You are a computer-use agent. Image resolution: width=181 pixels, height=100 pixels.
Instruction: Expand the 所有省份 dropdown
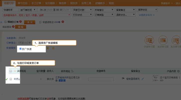tap(104, 10)
